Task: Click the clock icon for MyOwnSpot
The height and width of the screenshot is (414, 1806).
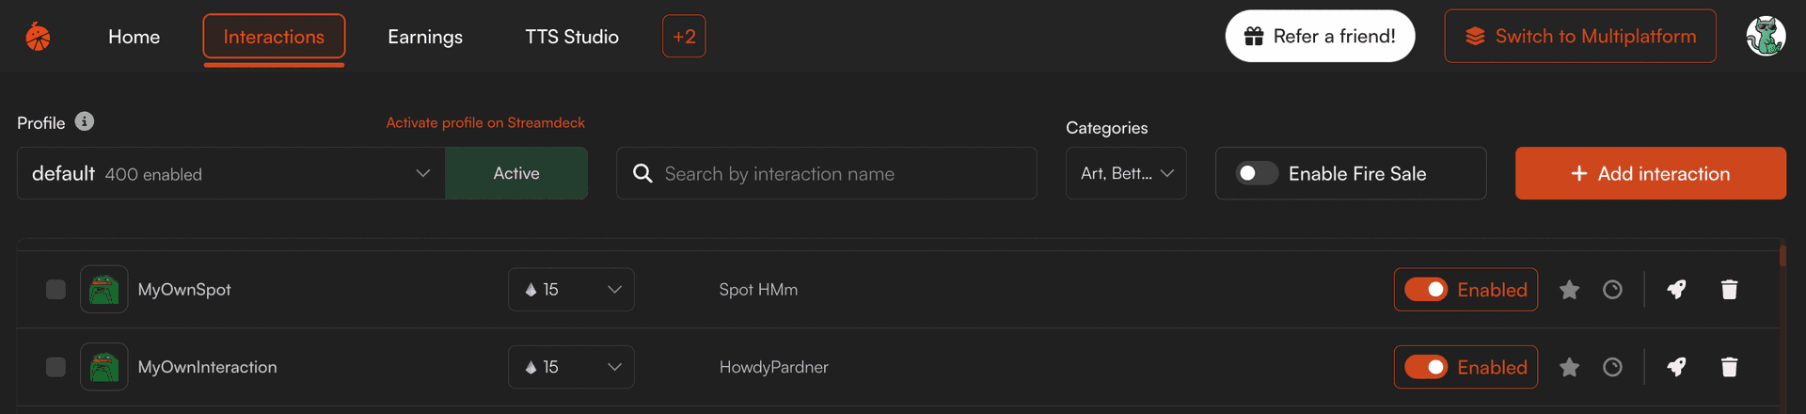Action: (1612, 290)
